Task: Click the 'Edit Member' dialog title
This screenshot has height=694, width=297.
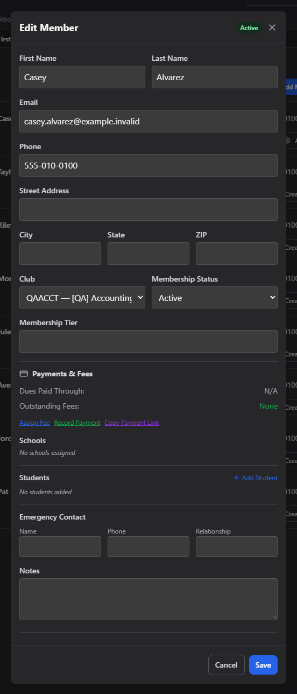Action: point(49,28)
